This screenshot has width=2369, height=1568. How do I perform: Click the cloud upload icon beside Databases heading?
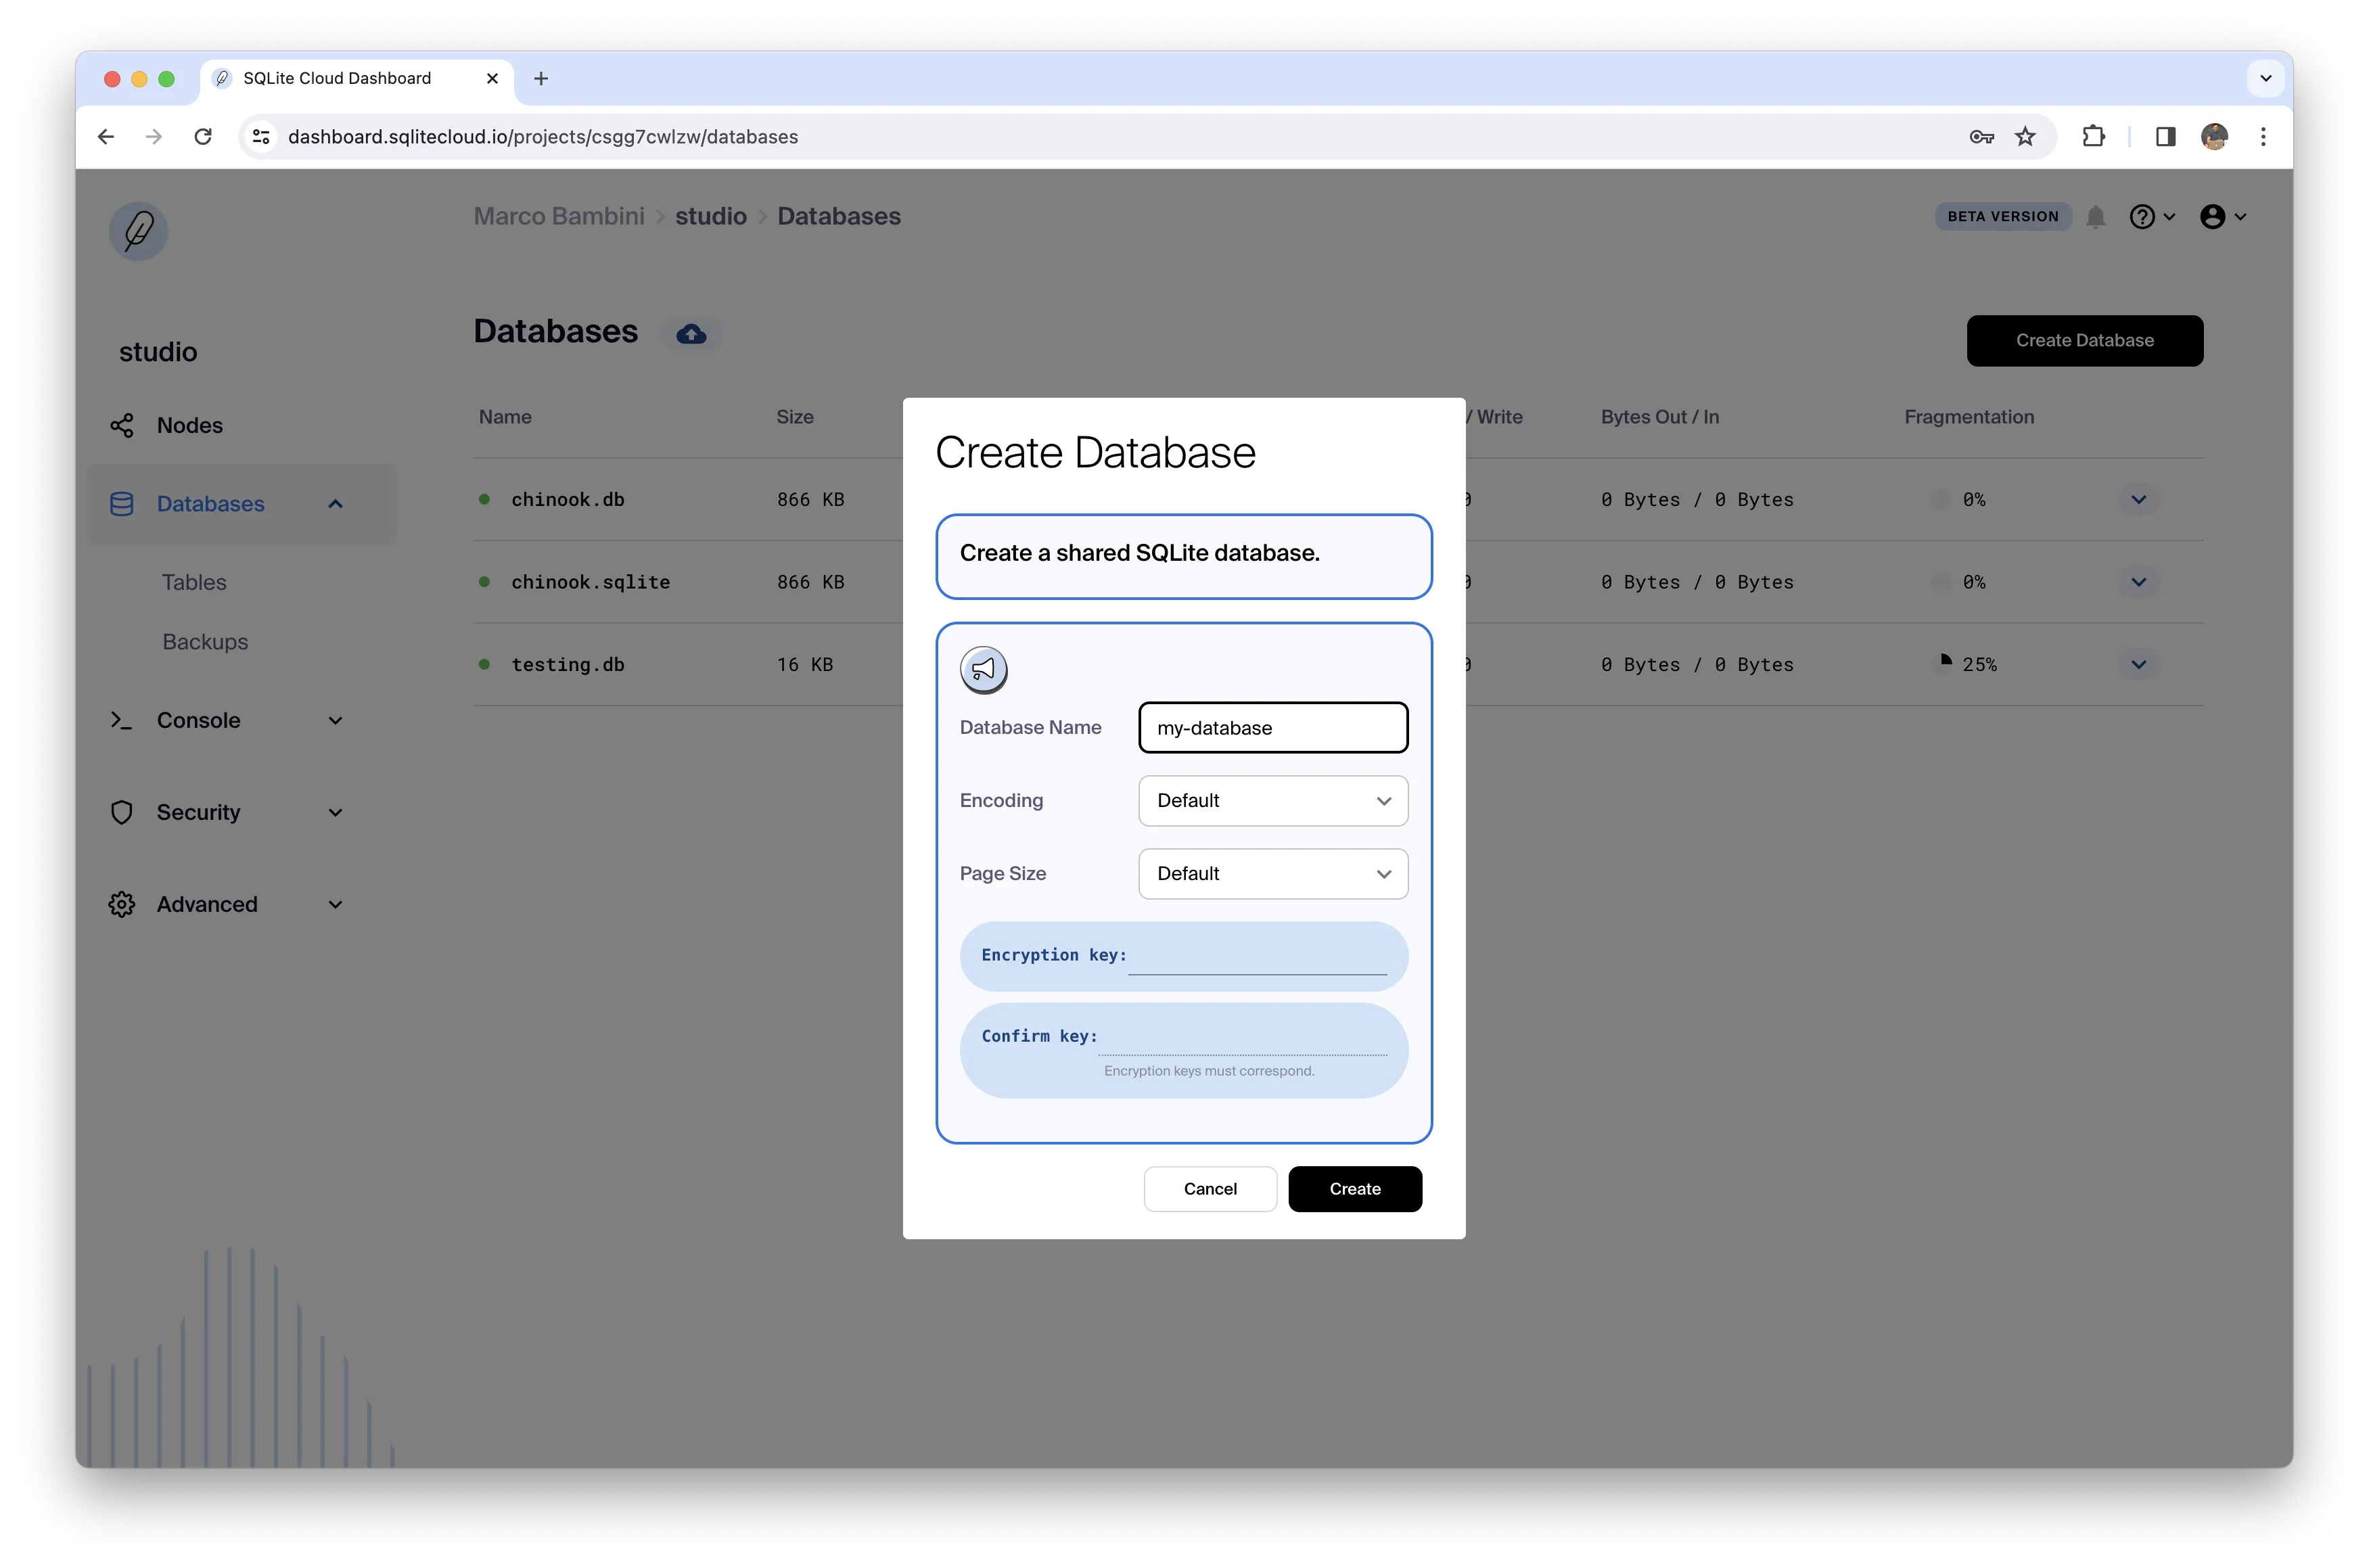(x=691, y=334)
